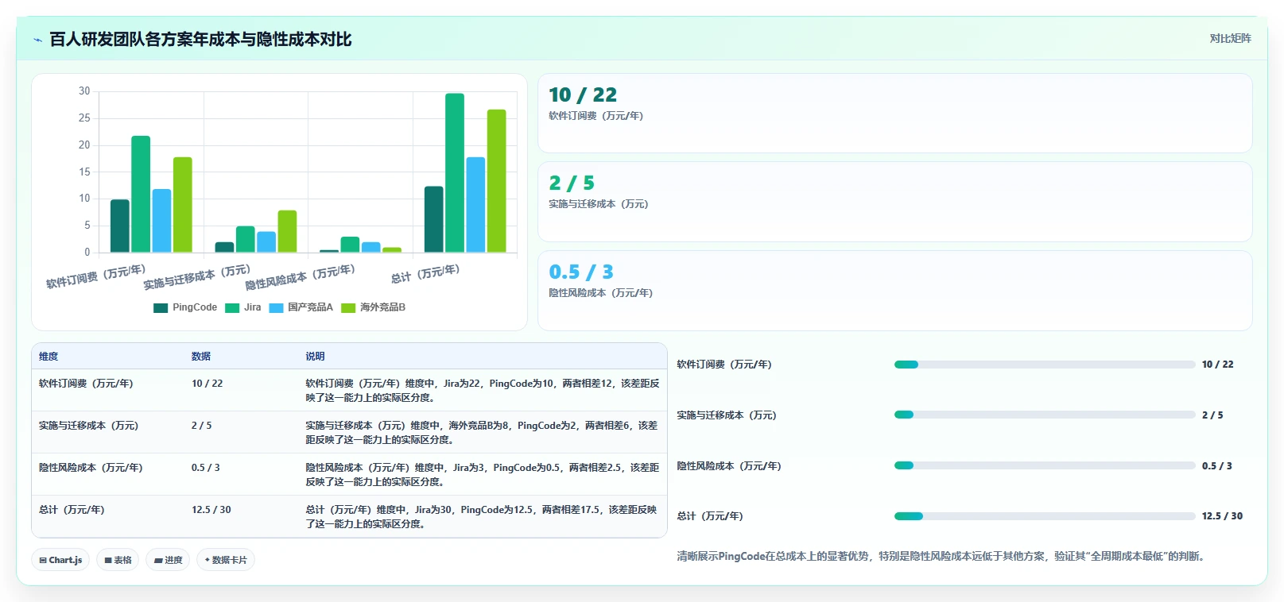
Task: Click the 表格 tag
Action: click(118, 560)
